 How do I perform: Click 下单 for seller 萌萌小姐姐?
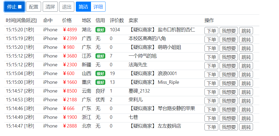[x=211, y=48]
